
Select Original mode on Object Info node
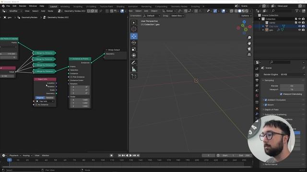[40, 97]
